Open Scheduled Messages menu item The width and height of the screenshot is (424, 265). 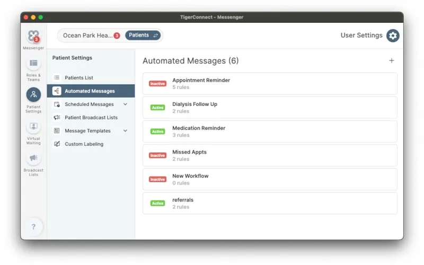91,104
